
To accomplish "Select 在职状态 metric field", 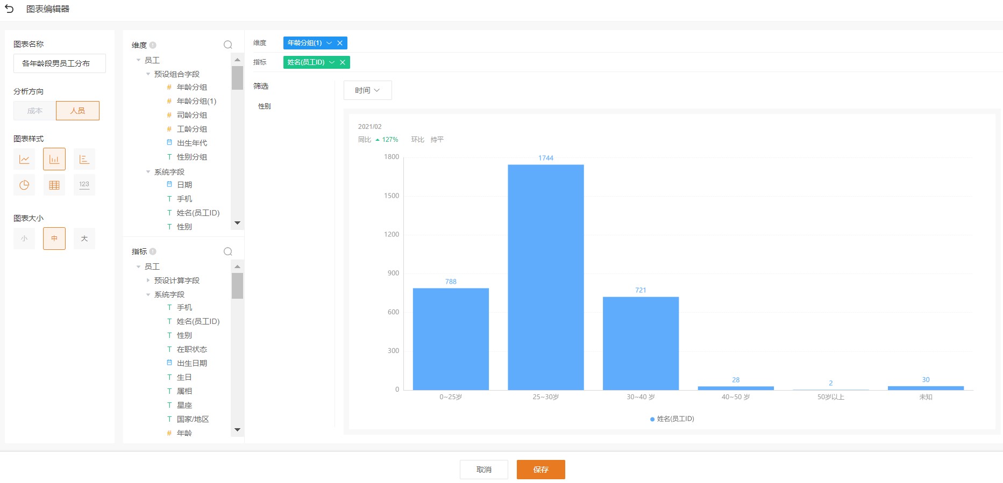I will click(x=192, y=349).
